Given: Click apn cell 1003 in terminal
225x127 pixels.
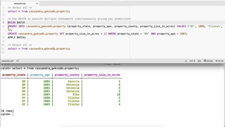Looking at the screenshot, I should click(47, 85).
